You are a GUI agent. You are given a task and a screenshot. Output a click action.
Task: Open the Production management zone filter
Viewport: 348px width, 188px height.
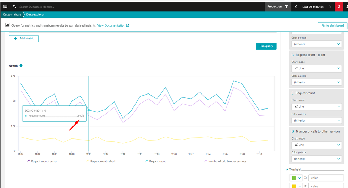[x=278, y=7]
